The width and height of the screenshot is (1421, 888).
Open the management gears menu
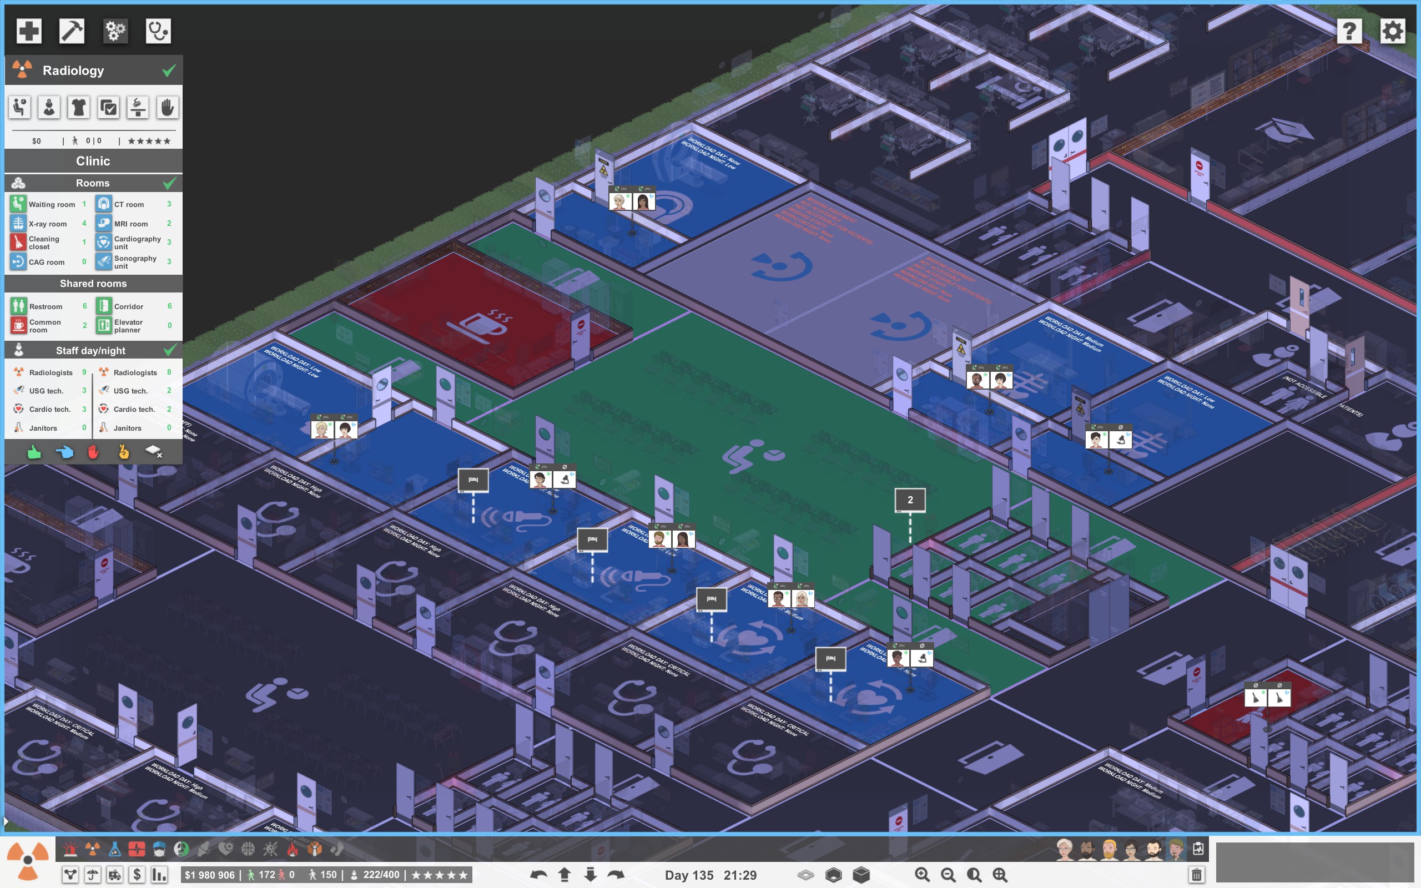coord(115,31)
